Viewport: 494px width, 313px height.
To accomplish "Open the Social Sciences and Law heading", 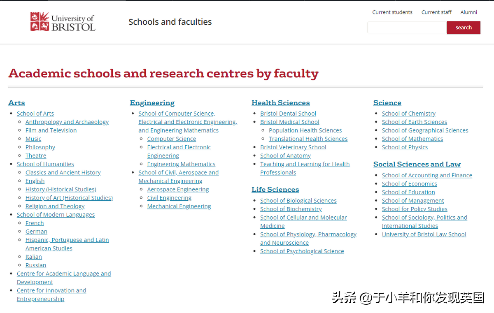I will click(417, 164).
